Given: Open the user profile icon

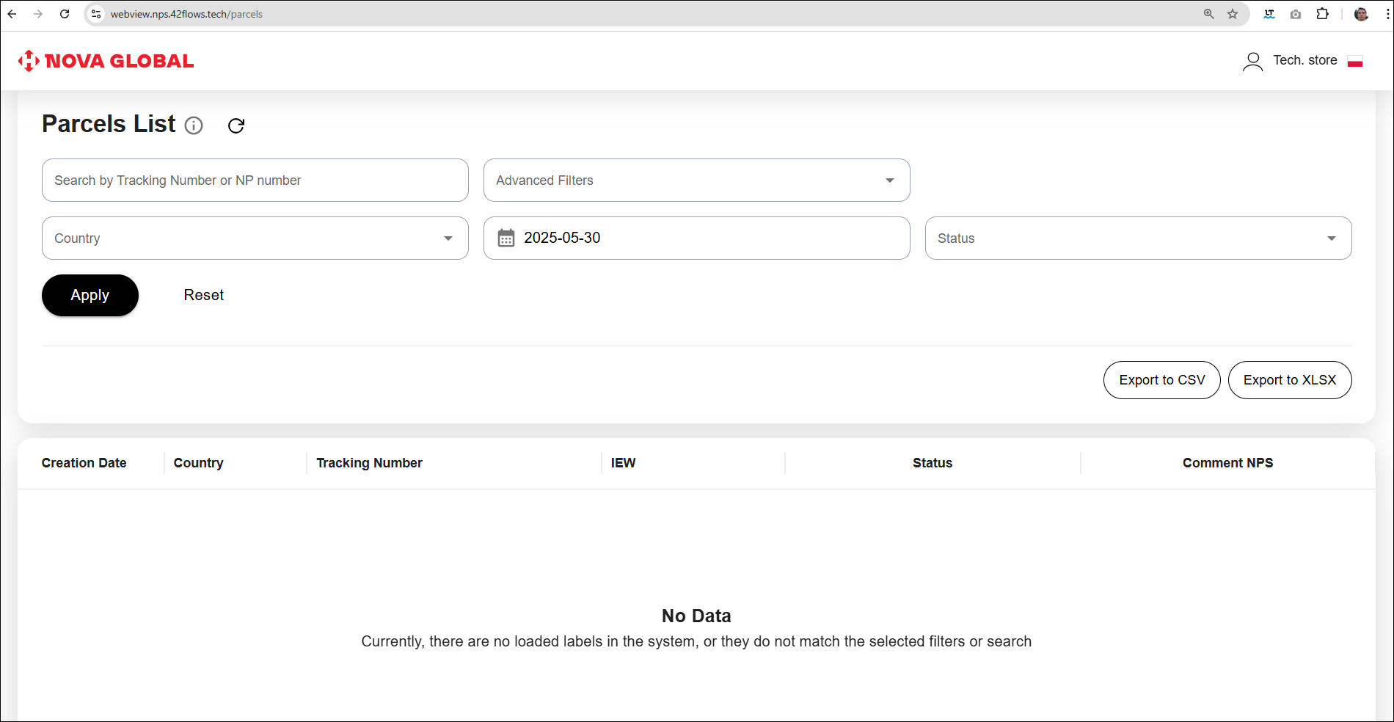Looking at the screenshot, I should pyautogui.click(x=1252, y=61).
